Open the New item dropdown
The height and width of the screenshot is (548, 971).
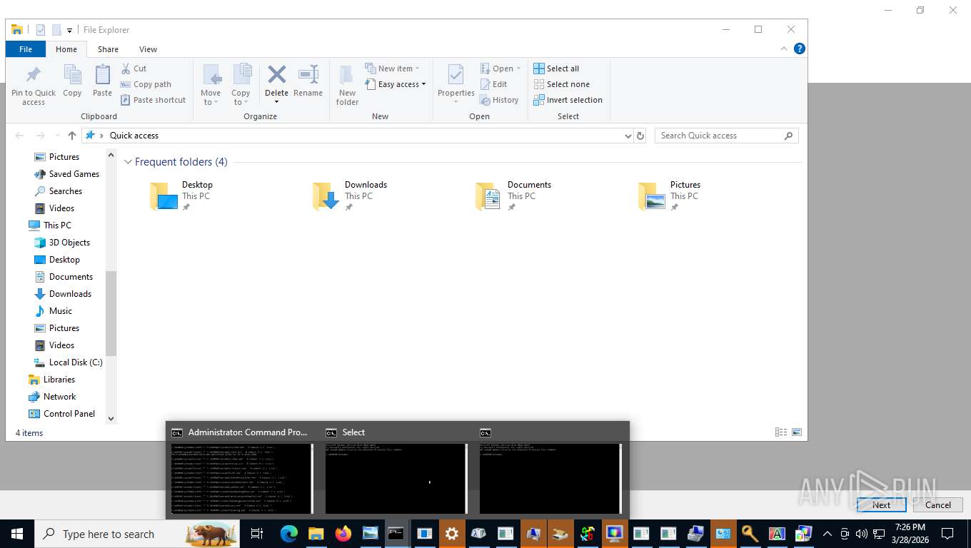click(x=392, y=68)
